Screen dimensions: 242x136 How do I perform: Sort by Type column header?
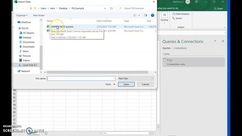click(126, 21)
